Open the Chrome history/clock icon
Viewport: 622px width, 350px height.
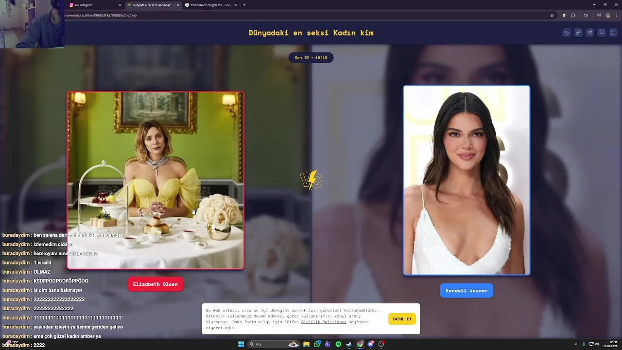tap(586, 15)
